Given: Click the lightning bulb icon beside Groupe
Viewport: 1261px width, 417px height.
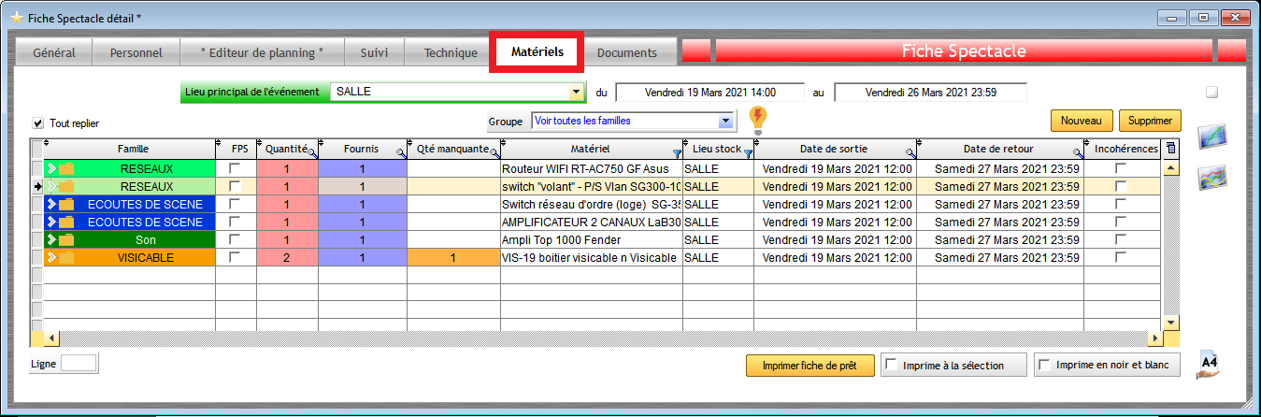Looking at the screenshot, I should pyautogui.click(x=758, y=121).
